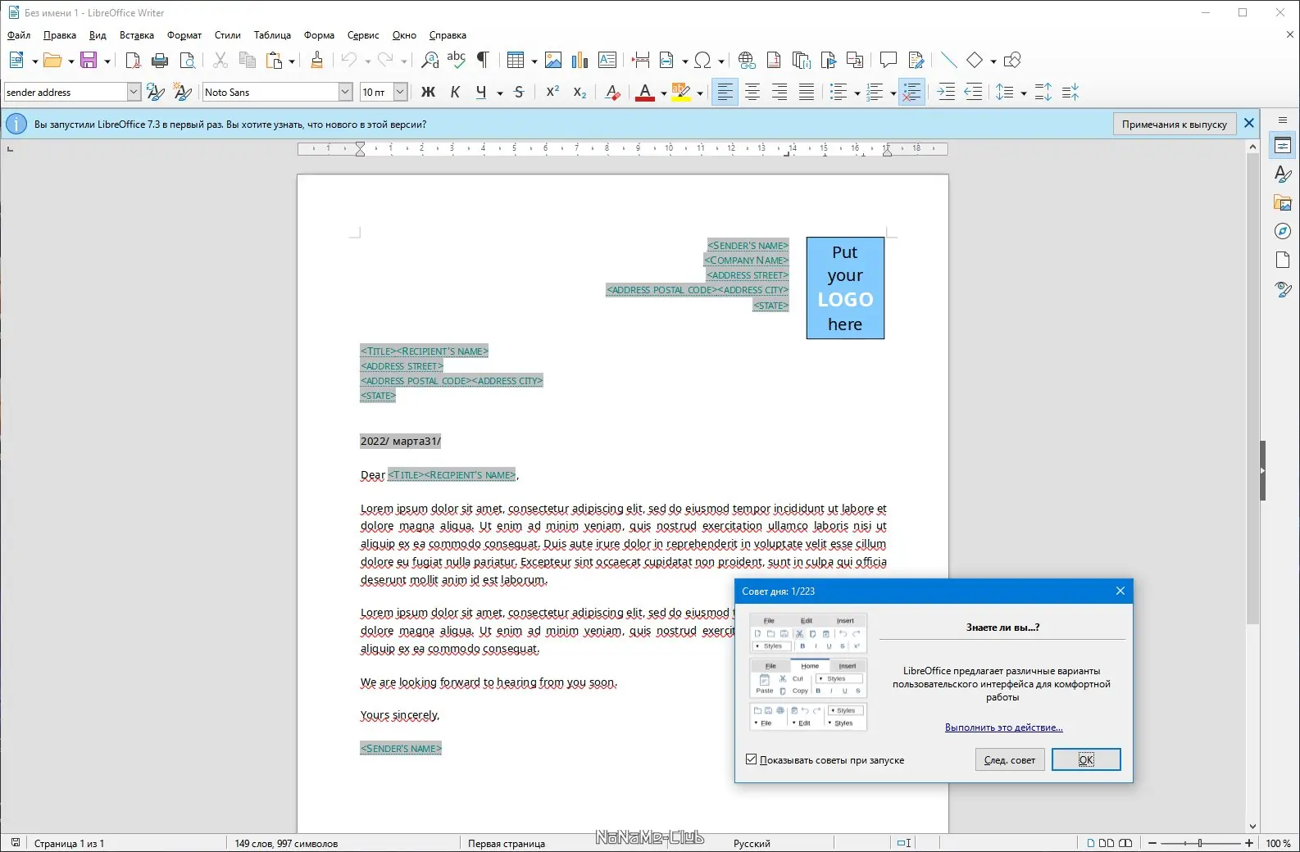Open the font size dropdown

[401, 92]
